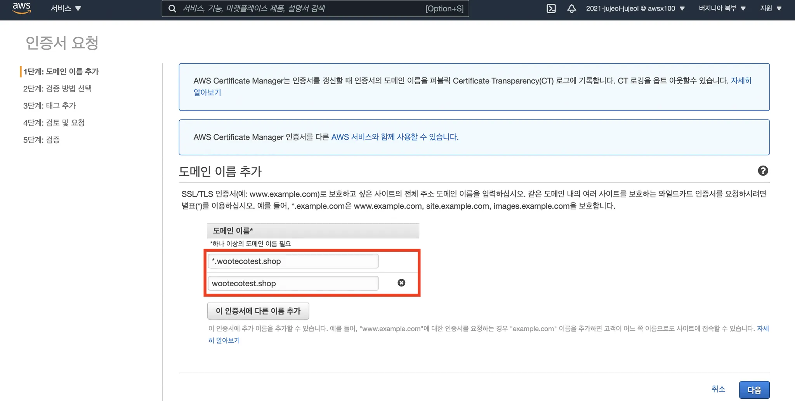Open the notifications bell

[571, 9]
